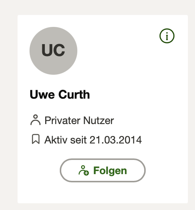Click the bookmark icon beside Aktiv seit
The width and height of the screenshot is (195, 210).
36,139
